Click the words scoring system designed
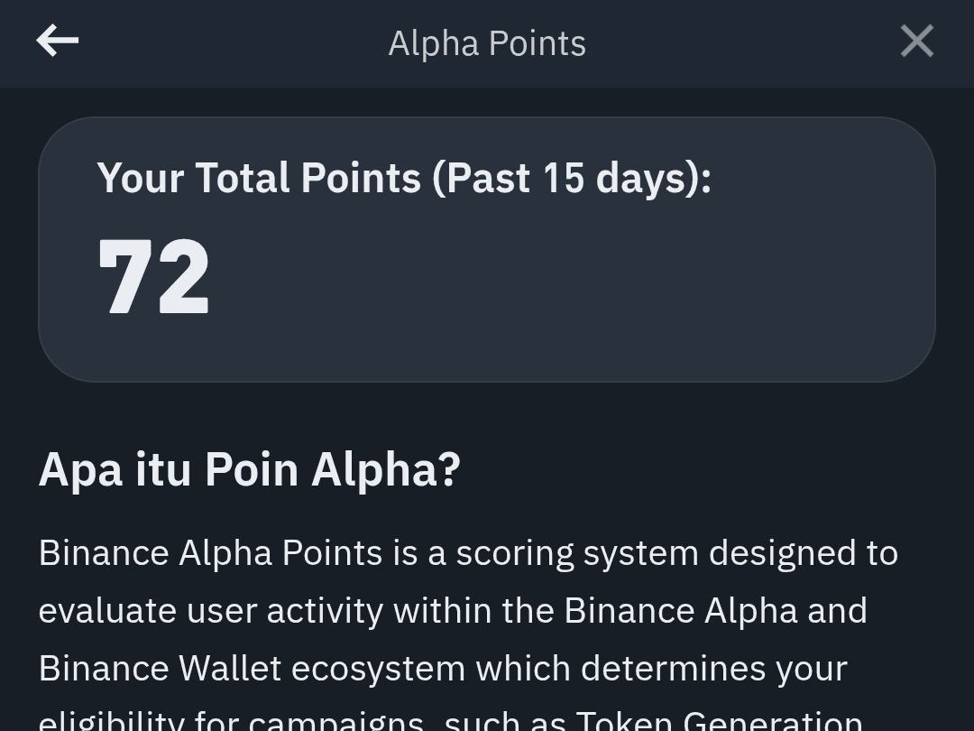The image size is (974, 731). 578,552
